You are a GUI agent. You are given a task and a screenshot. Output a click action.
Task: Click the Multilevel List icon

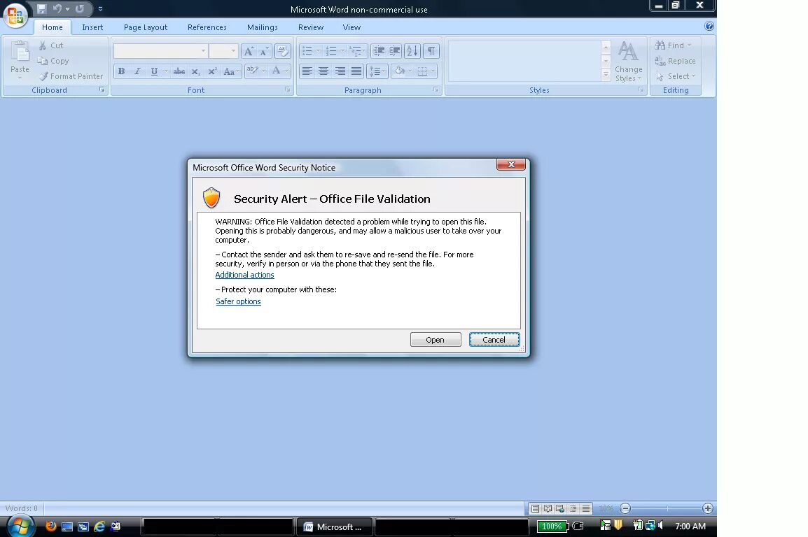(x=355, y=51)
